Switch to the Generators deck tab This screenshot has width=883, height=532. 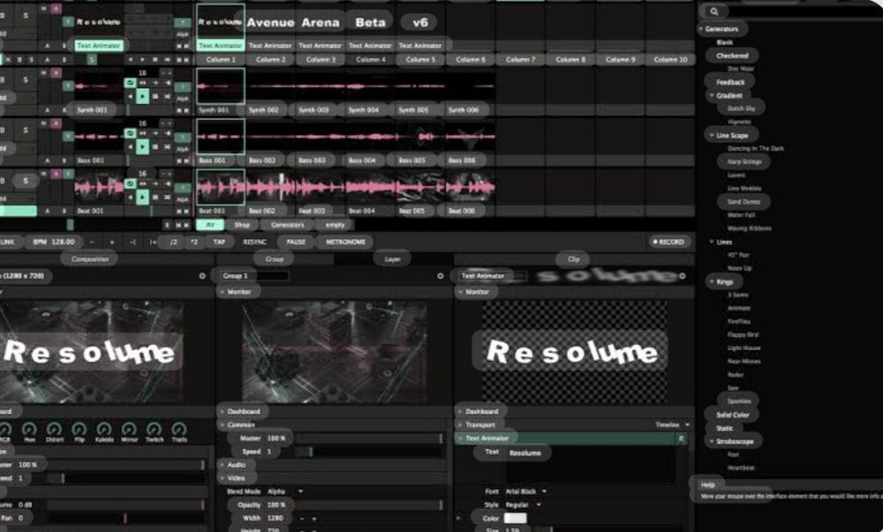coord(287,225)
